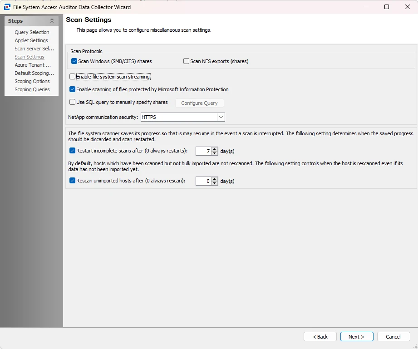Check Use SQL query to specify shares
Screen dimensions: 418x349
[x=72, y=102]
